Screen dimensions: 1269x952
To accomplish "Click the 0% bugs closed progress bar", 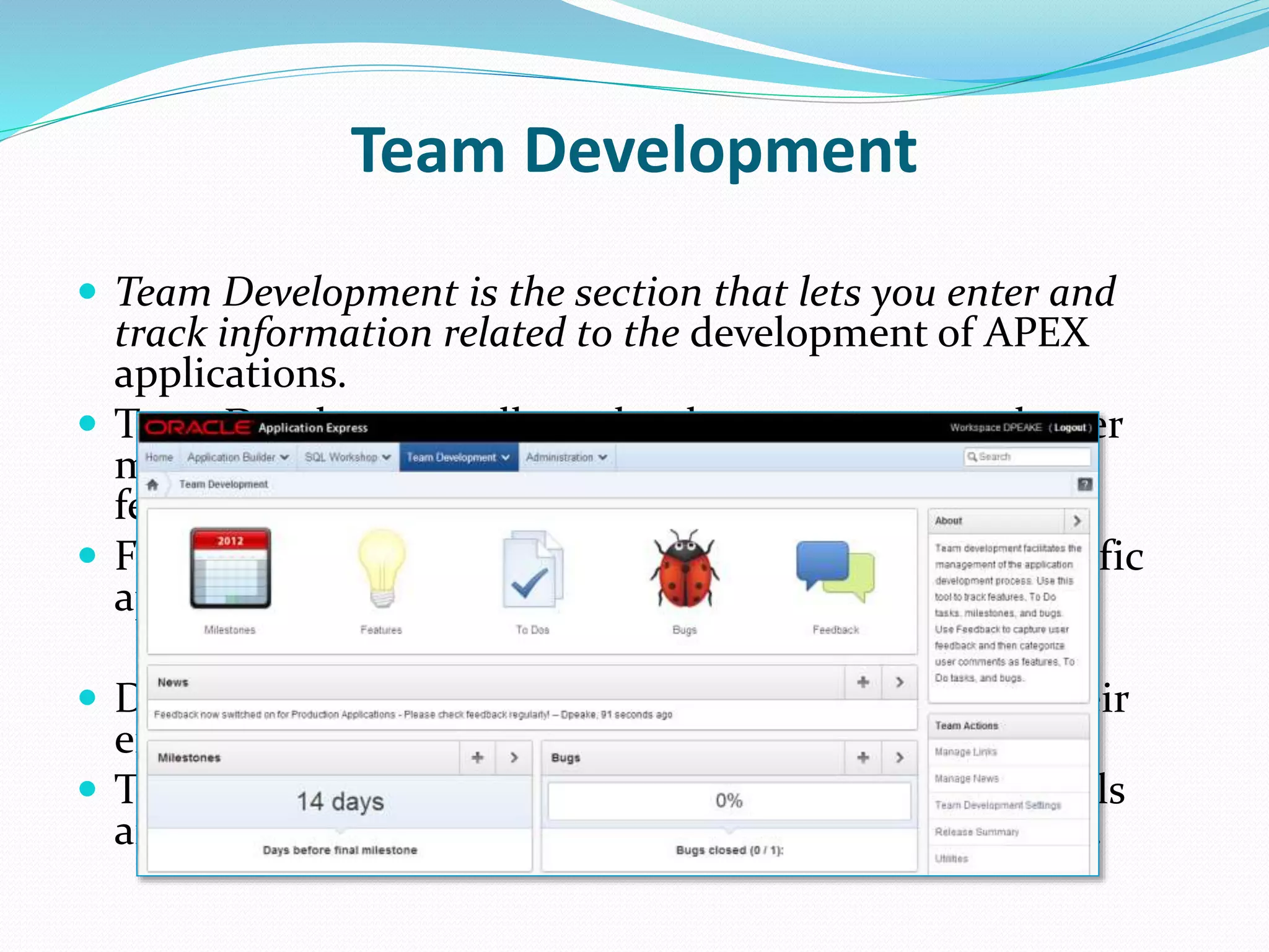I will click(x=729, y=801).
